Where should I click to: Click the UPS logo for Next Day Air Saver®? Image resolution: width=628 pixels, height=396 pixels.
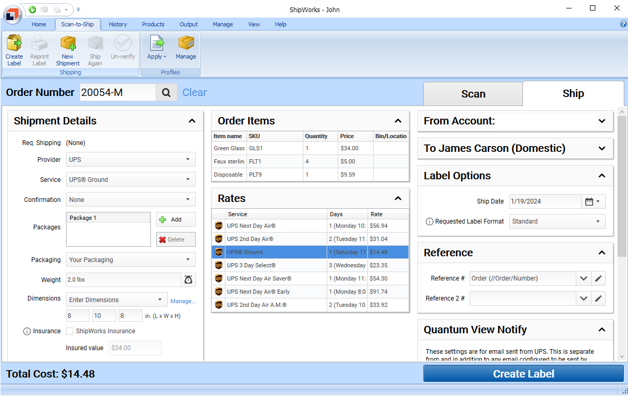pyautogui.click(x=218, y=278)
